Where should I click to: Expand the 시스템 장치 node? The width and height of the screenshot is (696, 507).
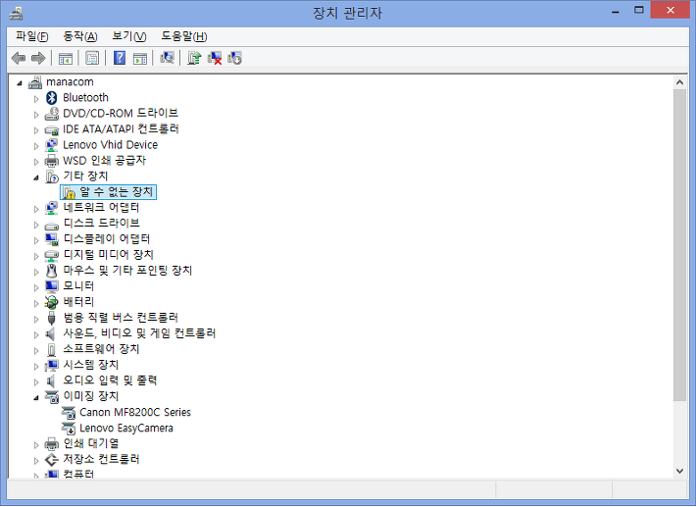36,366
